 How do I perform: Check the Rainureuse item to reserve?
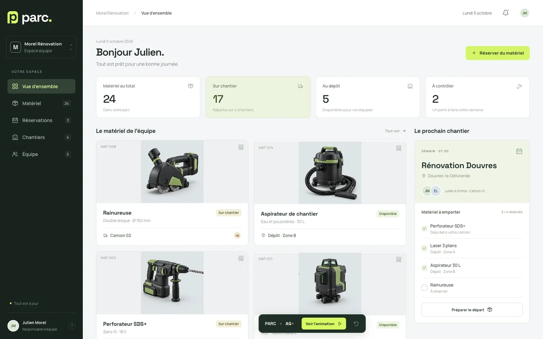(424, 287)
